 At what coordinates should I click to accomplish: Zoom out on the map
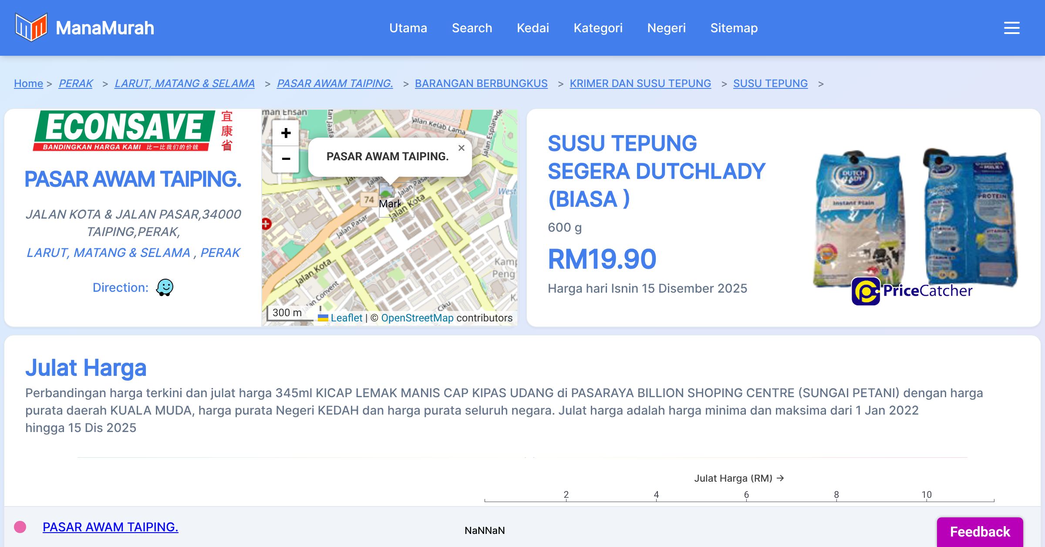286,159
